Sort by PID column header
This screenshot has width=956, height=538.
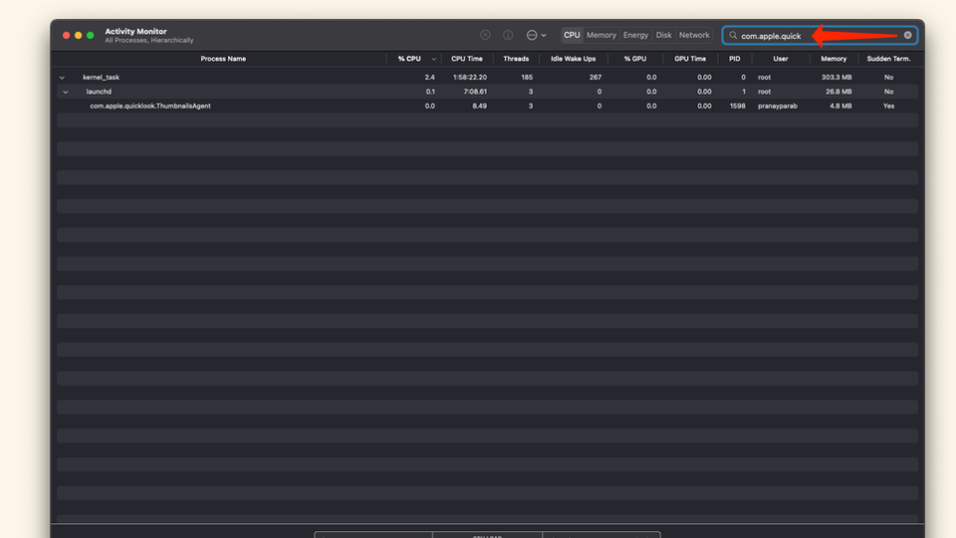(x=735, y=59)
